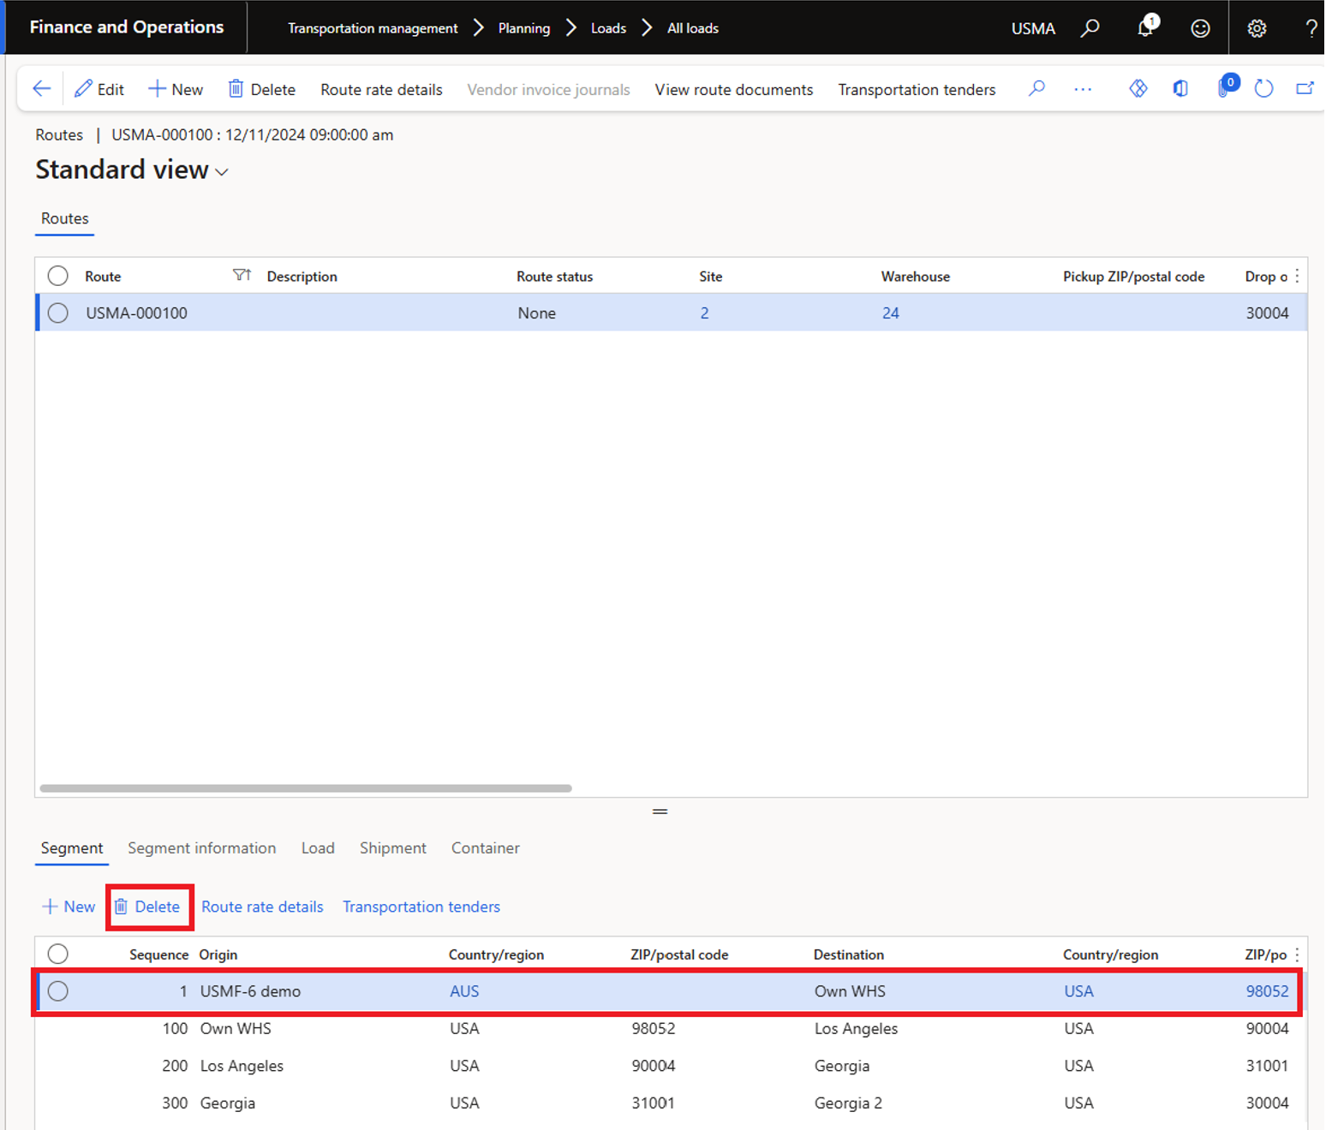Select the USMA-000100 route row
Viewport: 1326px width, 1130px height.
[x=57, y=312]
